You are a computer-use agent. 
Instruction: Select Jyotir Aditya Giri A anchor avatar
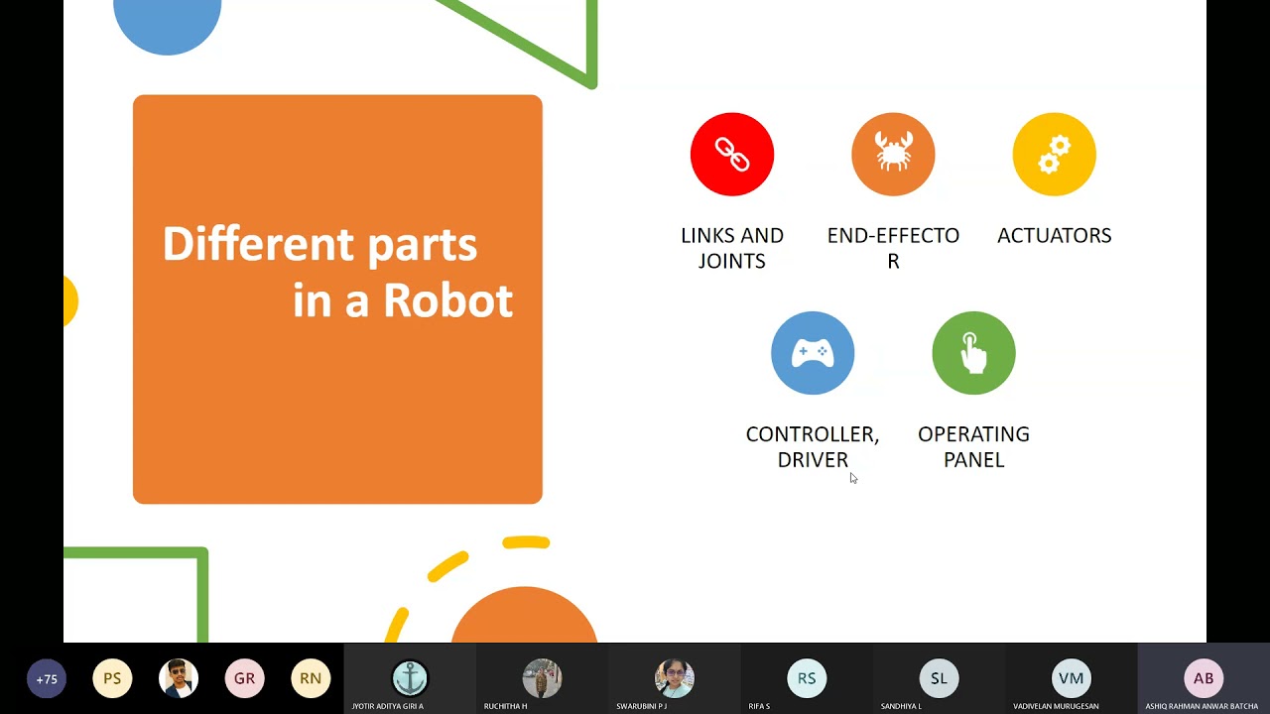[x=410, y=679]
